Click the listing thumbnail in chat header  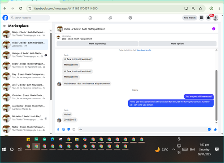[60, 29]
